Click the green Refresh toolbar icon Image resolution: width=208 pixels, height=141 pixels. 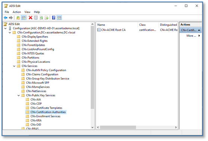[41, 18]
